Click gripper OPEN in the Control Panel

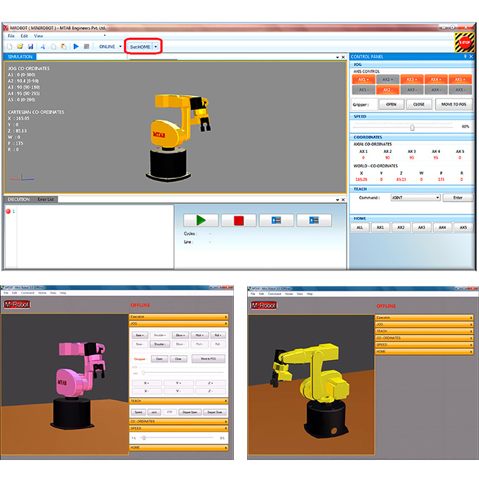pos(391,104)
